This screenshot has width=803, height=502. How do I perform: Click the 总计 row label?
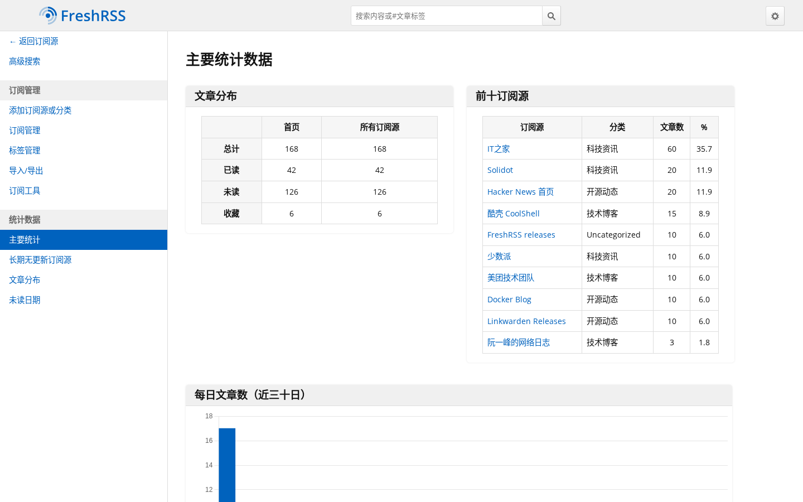coord(231,149)
